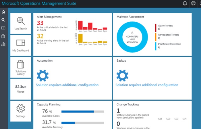Click the 76 % Available Cores value
The image size is (201, 129).
[x=47, y=111]
